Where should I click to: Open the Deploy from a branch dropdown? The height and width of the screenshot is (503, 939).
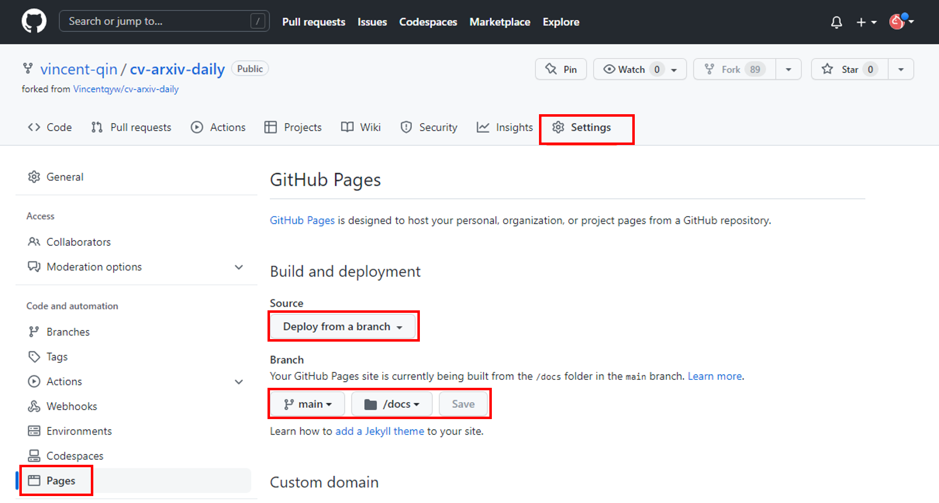(342, 327)
